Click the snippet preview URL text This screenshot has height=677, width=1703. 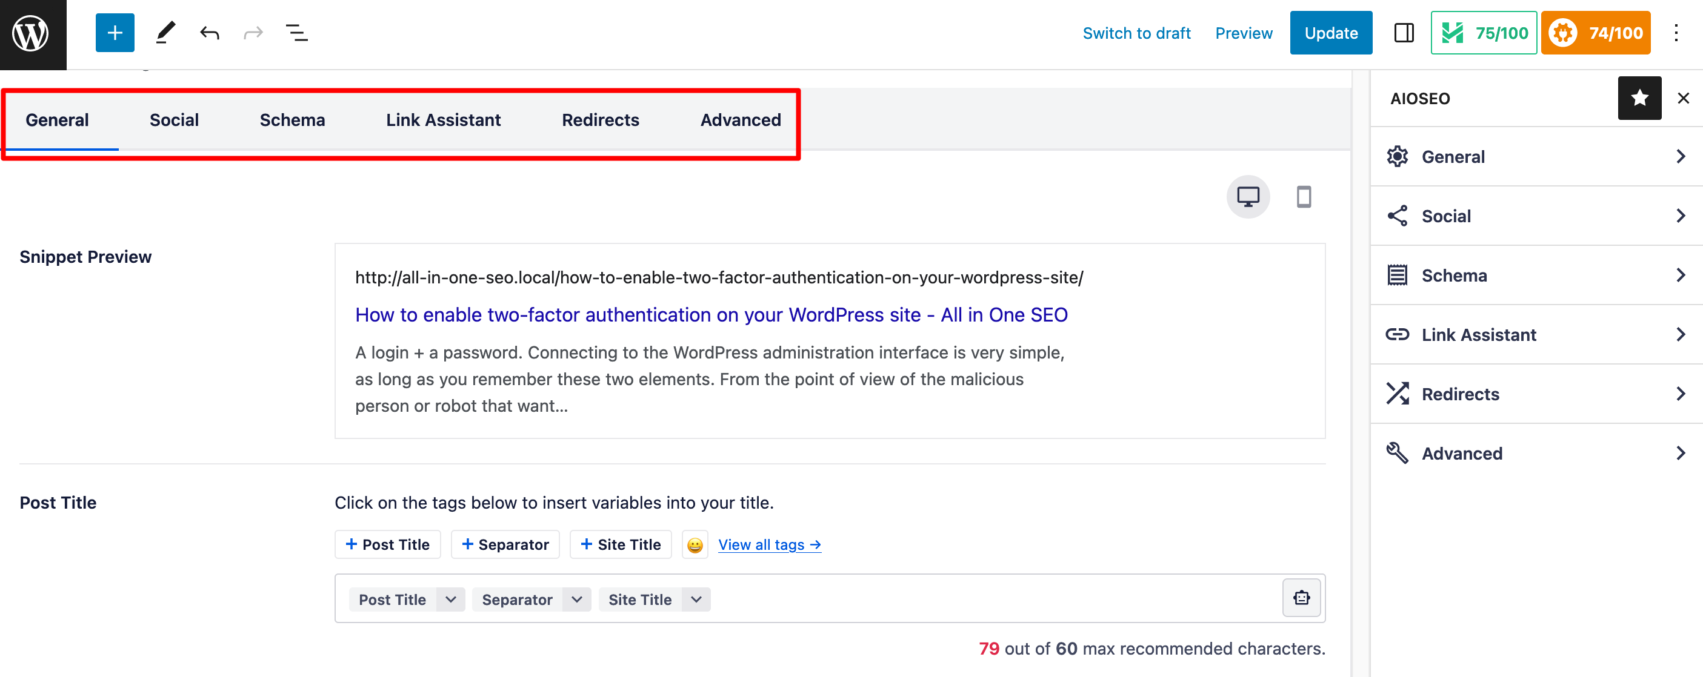[719, 278]
